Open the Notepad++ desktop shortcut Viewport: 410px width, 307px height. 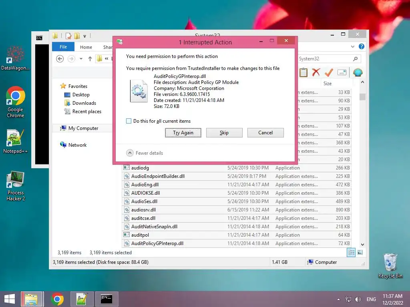tap(16, 141)
